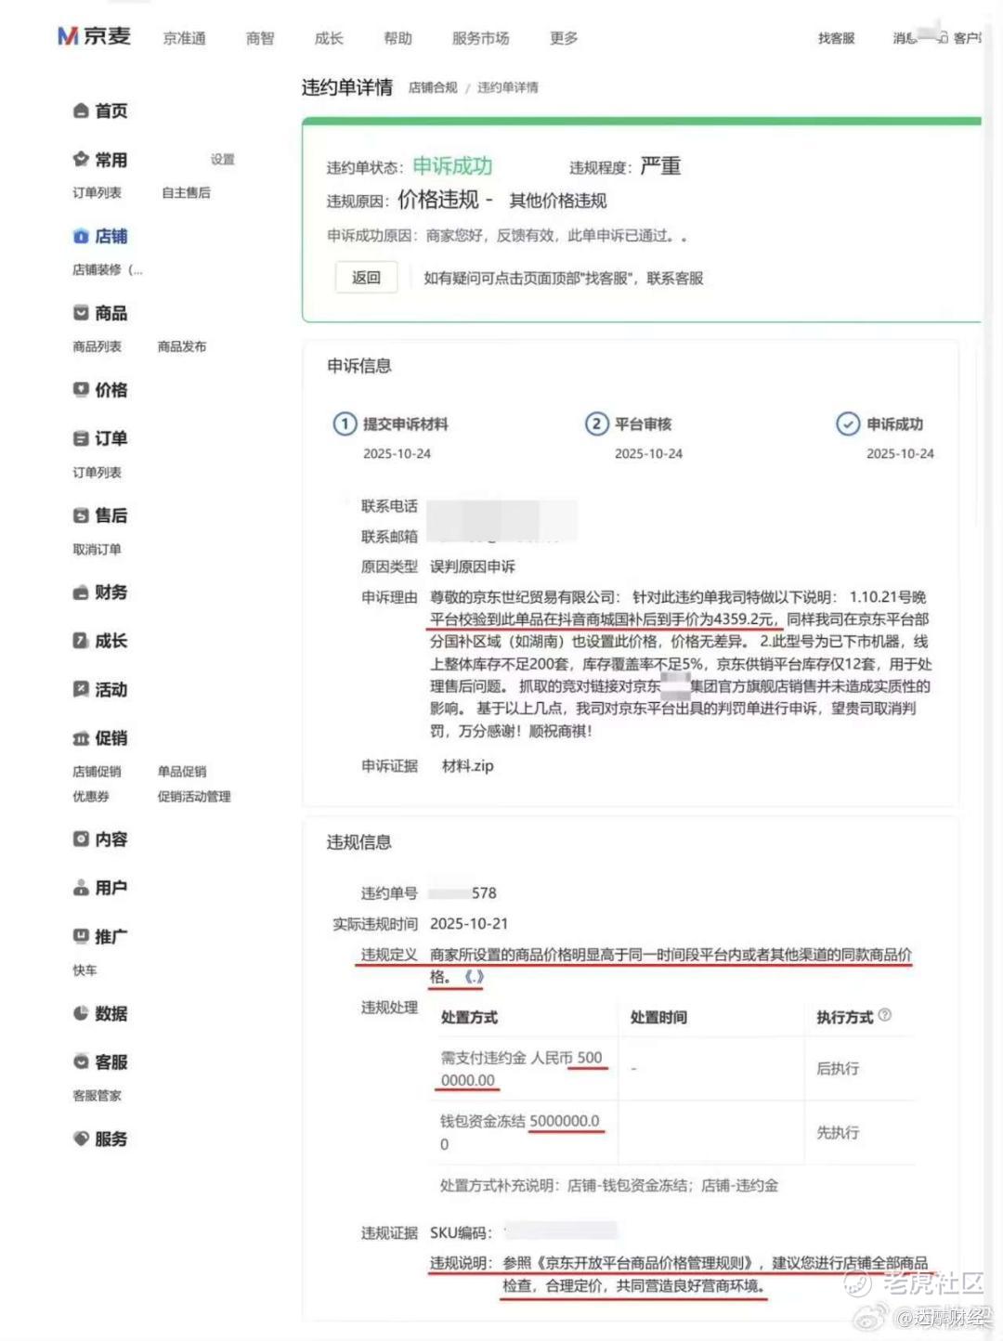
Task: Click step 1 提交申诉材料 circle
Action: coord(345,423)
